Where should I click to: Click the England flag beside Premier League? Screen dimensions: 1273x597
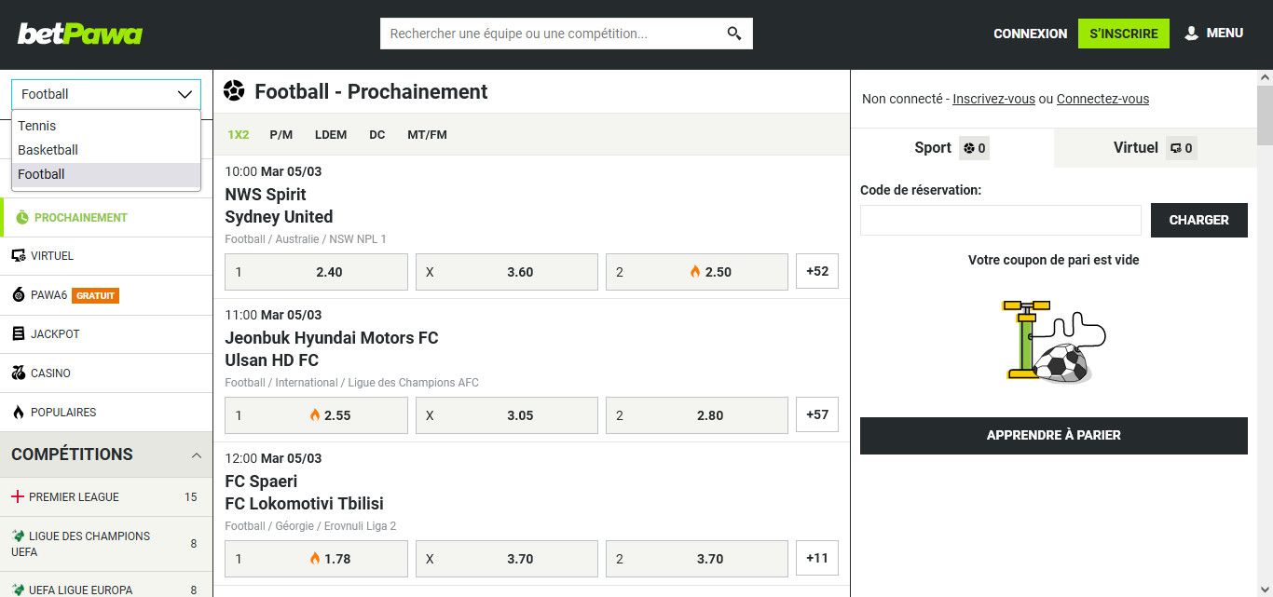[x=17, y=496]
